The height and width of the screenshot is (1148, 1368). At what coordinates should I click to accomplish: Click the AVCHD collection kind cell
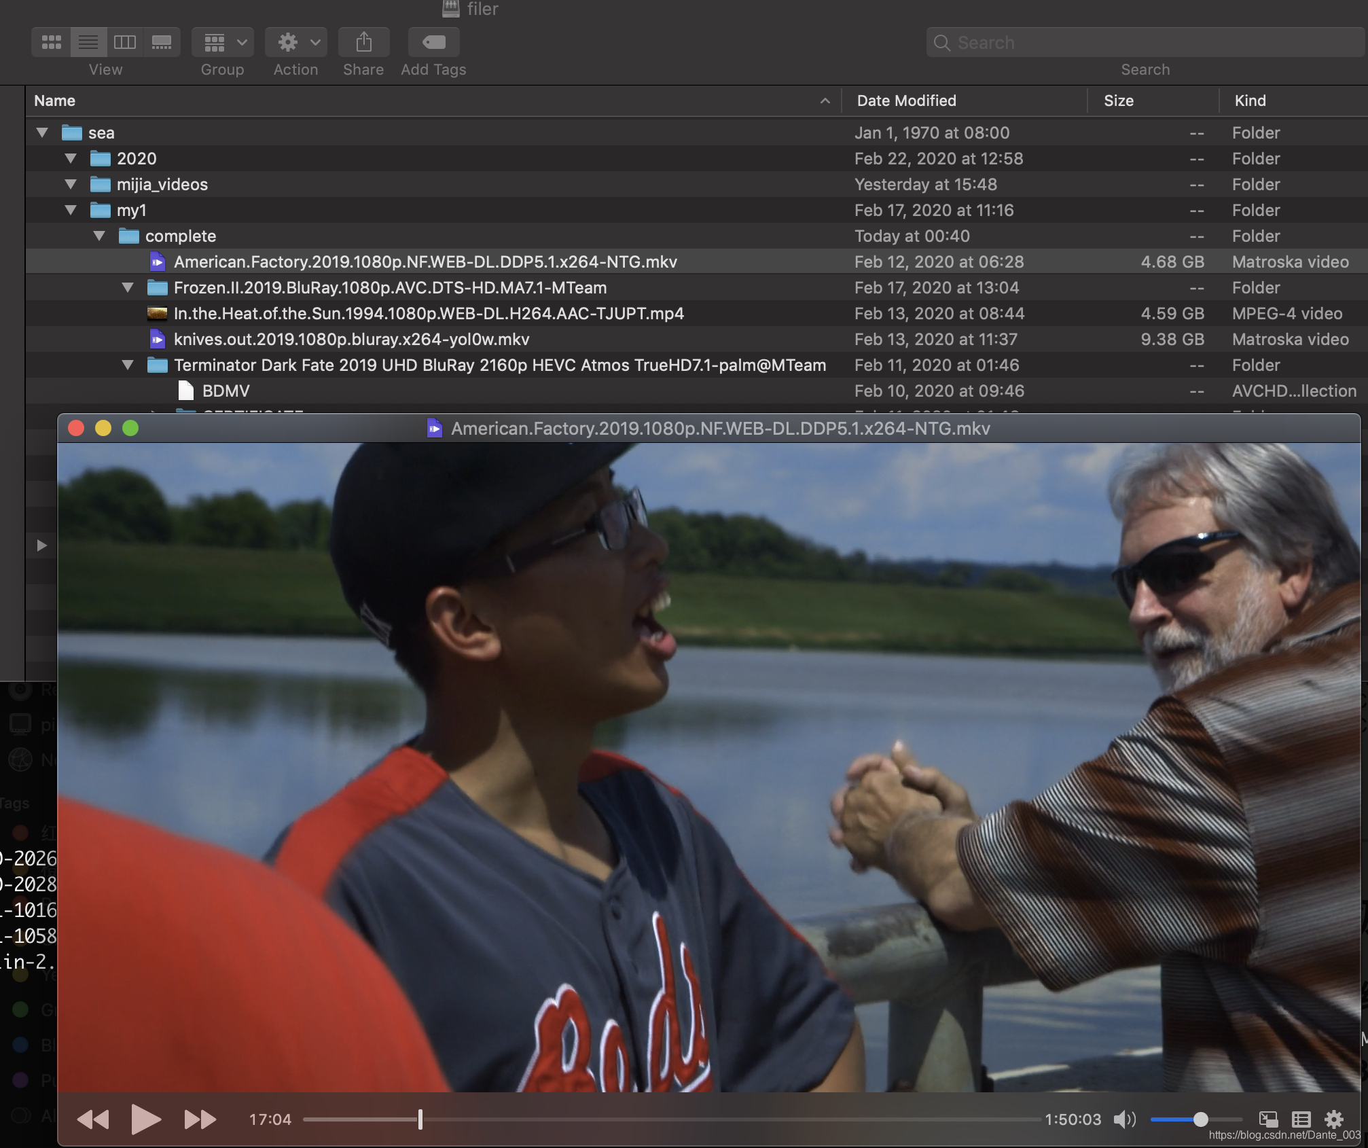coord(1294,391)
